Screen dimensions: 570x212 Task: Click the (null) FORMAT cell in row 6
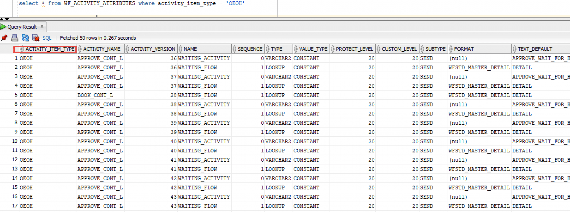pyautogui.click(x=480, y=104)
